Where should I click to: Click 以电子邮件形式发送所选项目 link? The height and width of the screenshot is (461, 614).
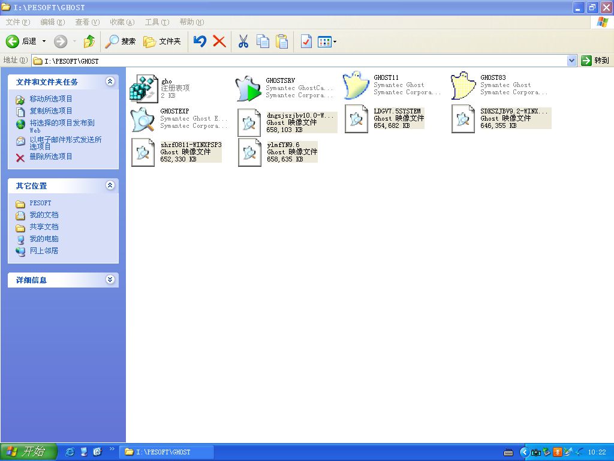tap(65, 143)
